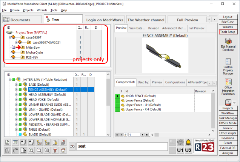The height and width of the screenshot is (162, 240).
Task: Switch to the View Data tab
Action: (x=137, y=28)
